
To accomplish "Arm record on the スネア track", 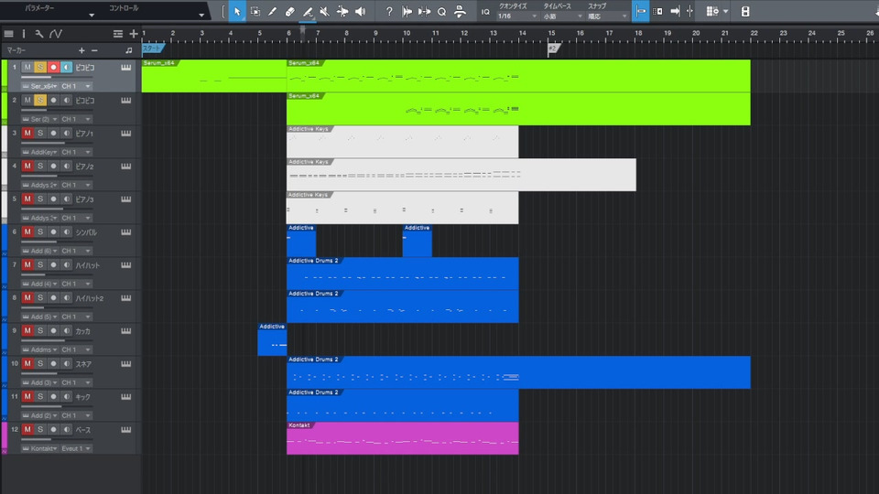I will [x=53, y=363].
